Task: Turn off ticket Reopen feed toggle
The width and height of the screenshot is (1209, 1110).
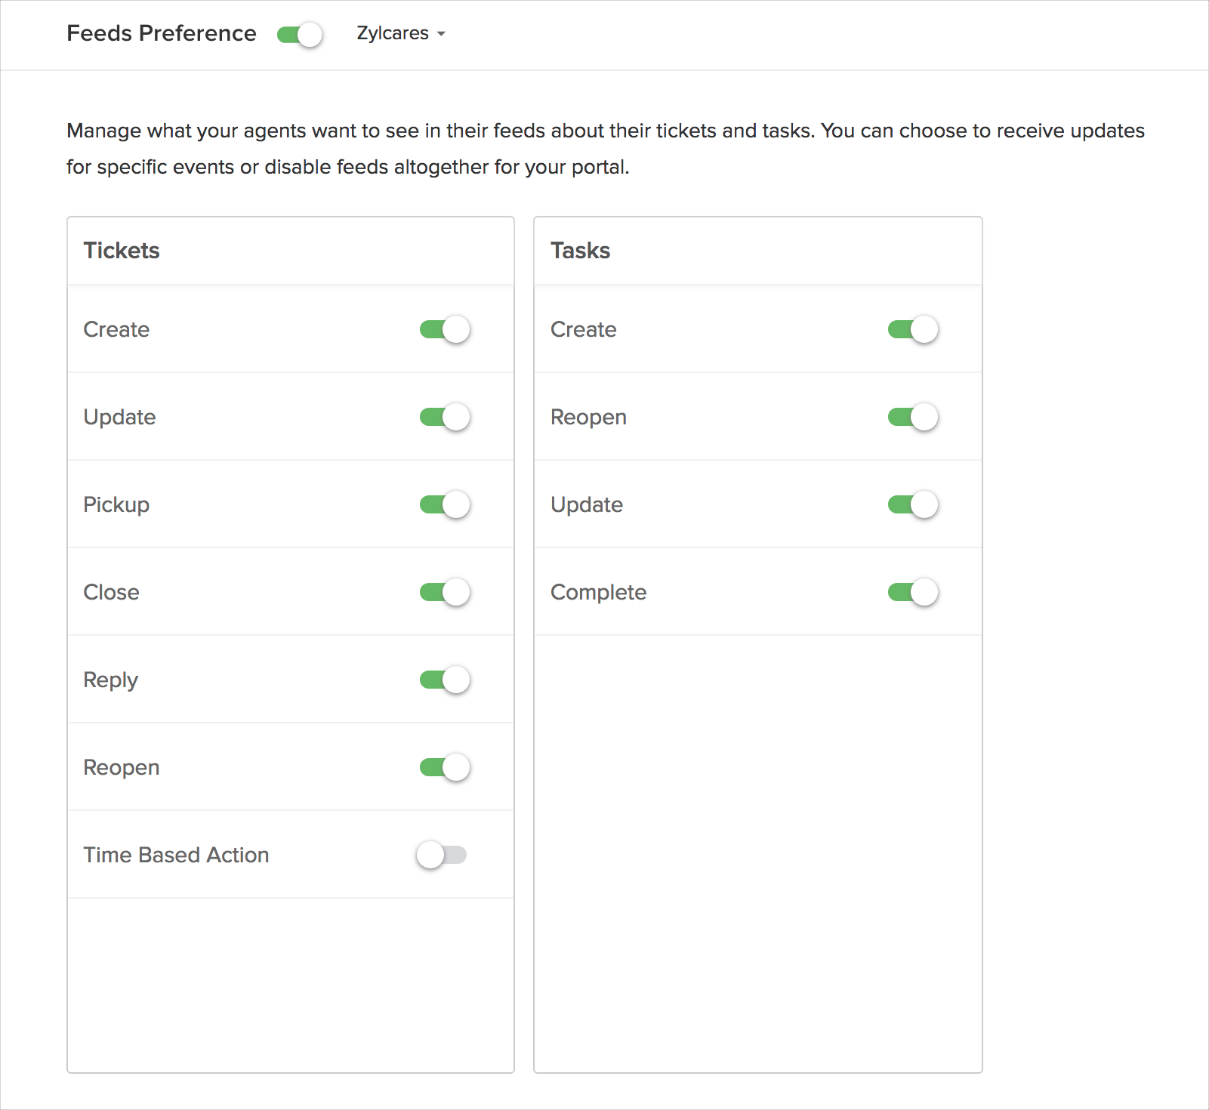Action: [x=445, y=768]
